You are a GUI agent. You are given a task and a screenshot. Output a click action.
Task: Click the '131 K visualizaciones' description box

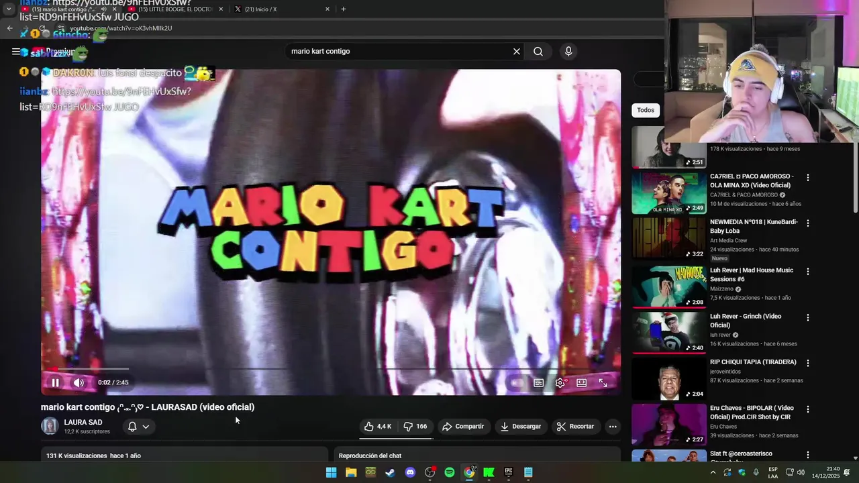185,455
